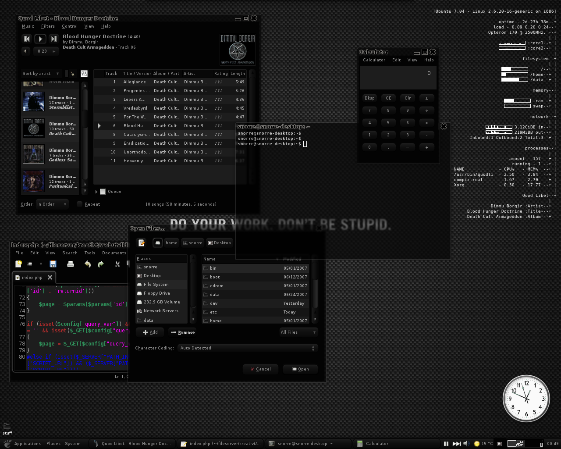Viewport: 561px width, 449px height.
Task: Select Floppy Drive in Places
Action: pyautogui.click(x=161, y=293)
